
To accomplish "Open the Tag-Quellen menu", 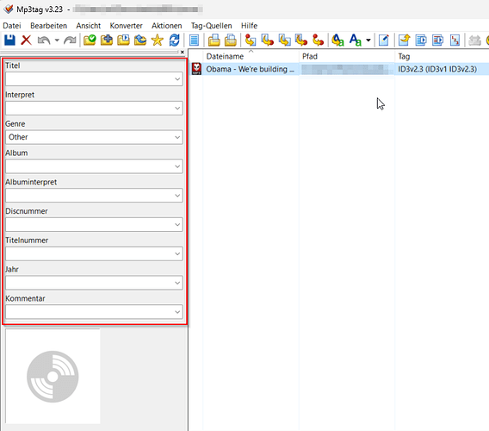I will pos(212,26).
